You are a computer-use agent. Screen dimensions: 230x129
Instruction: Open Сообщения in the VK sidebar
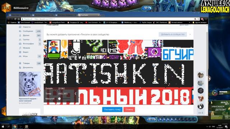[x=28, y=31]
